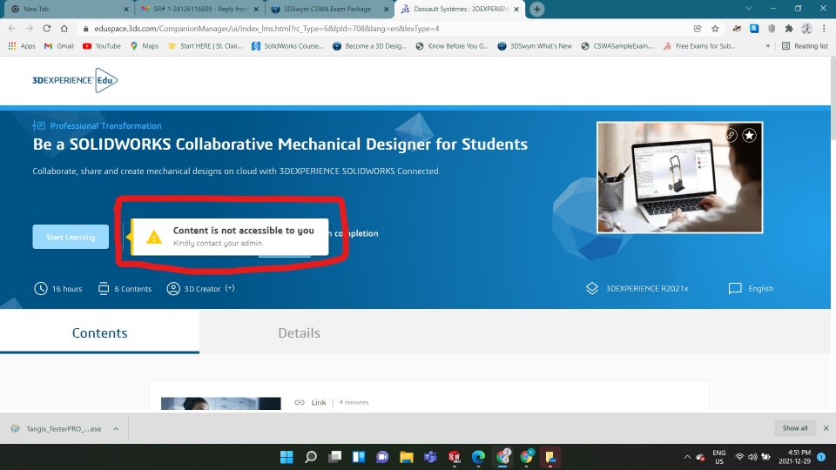Open the 3DSwym What's New bookmark
836x470 pixels.
(535, 46)
